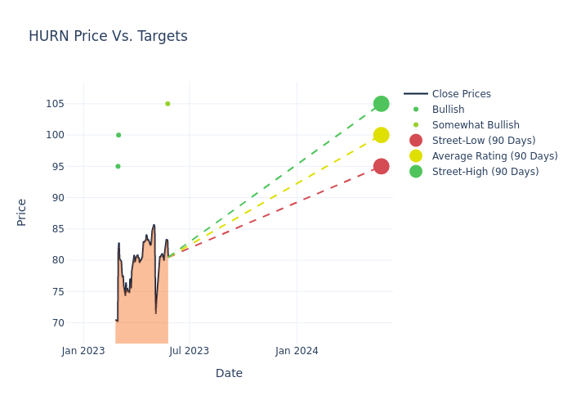Image resolution: width=572 pixels, height=409 pixels.
Task: Click the Jul 2023 x-axis label
Action: (x=189, y=351)
